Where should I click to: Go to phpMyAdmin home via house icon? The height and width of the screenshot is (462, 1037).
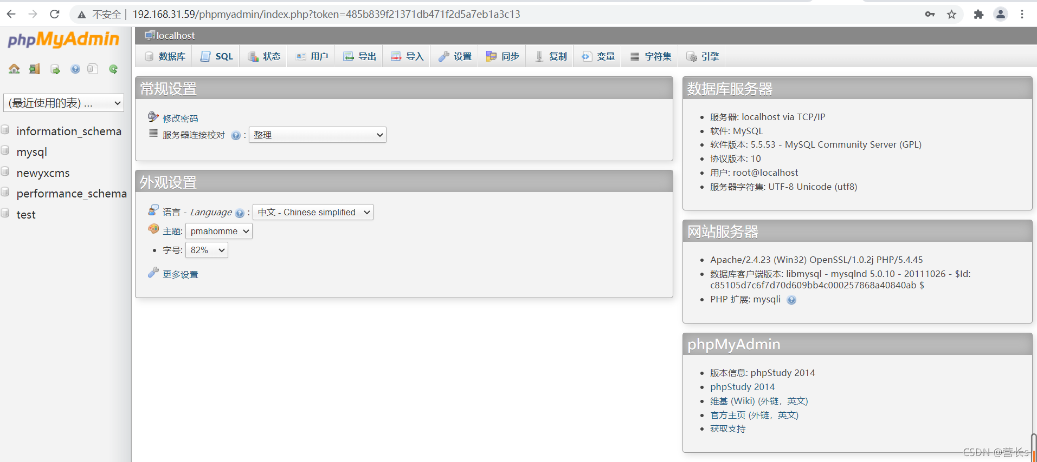pyautogui.click(x=14, y=69)
